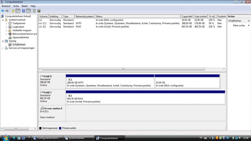Expand the Gedeelde mappen node arrow
The height and width of the screenshot is (141, 251).
(6, 30)
